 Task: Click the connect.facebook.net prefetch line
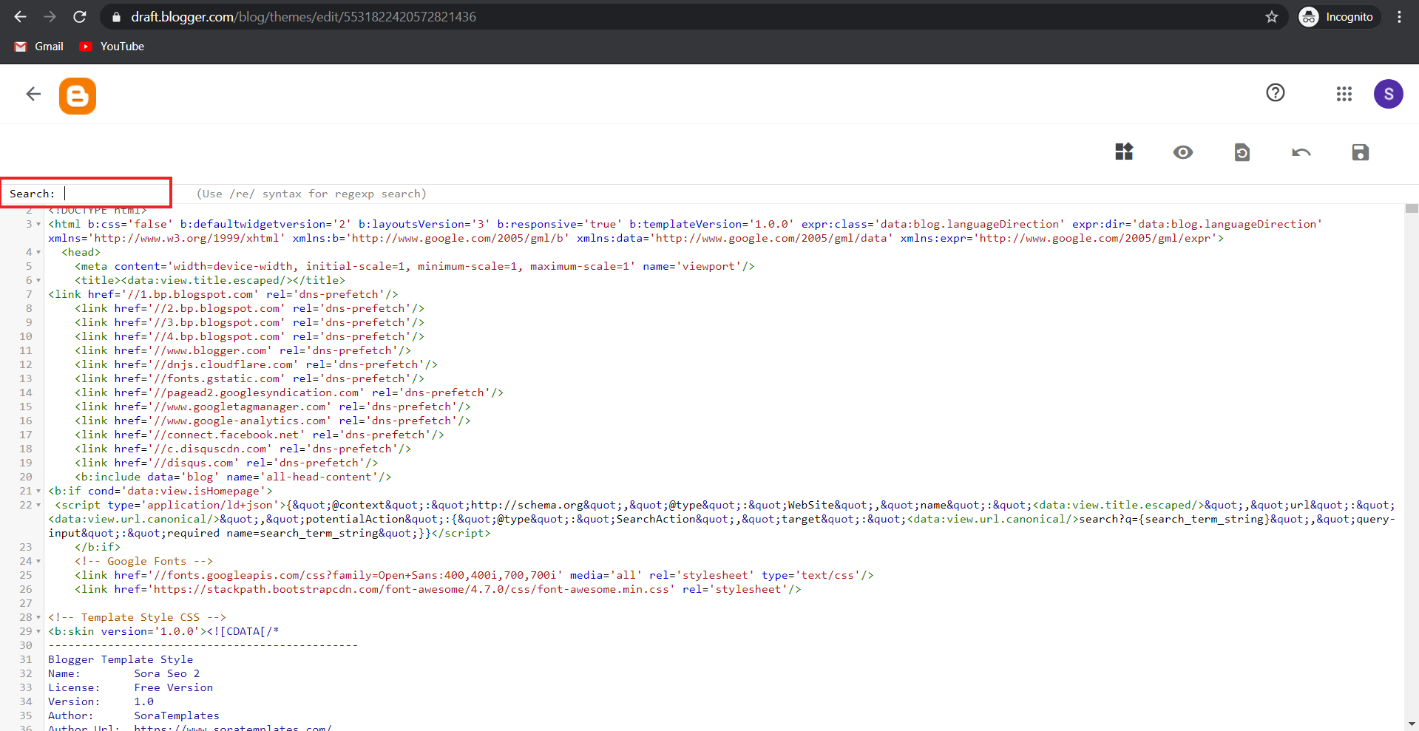point(260,435)
